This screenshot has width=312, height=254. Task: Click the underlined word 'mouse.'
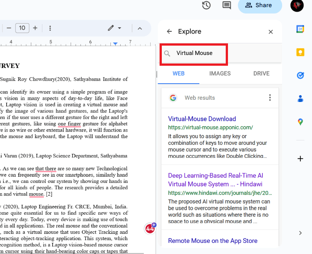[36, 194]
